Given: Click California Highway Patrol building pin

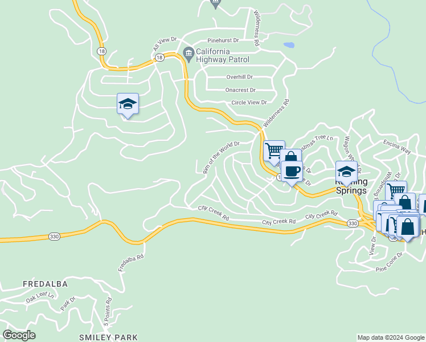Looking at the screenshot, I should (x=189, y=54).
